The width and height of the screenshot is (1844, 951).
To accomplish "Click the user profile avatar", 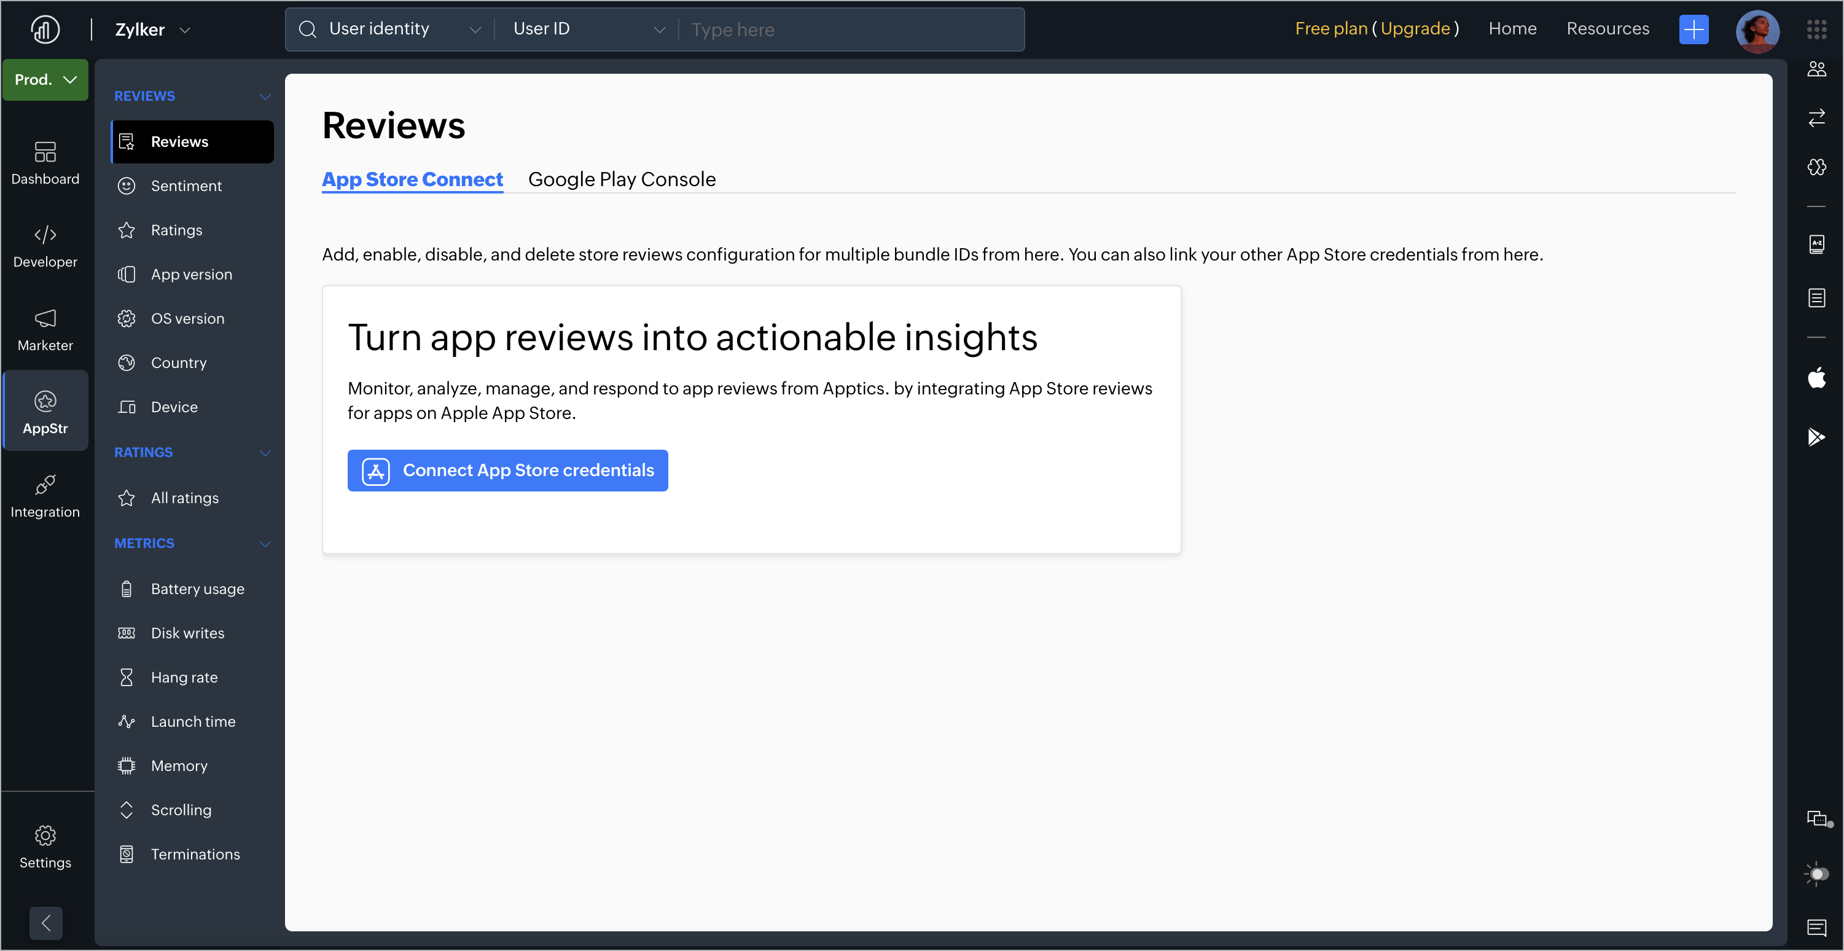I will [1757, 30].
